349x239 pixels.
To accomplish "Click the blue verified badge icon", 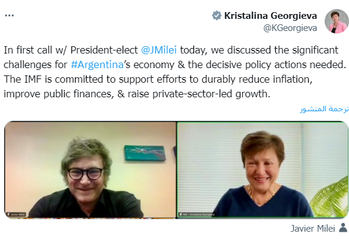I will coord(217,16).
